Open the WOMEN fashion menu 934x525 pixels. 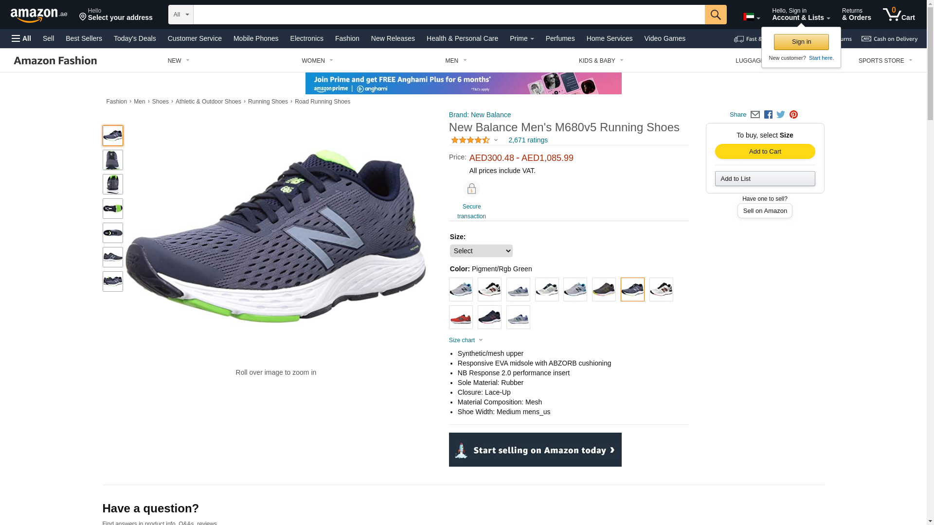(x=317, y=61)
